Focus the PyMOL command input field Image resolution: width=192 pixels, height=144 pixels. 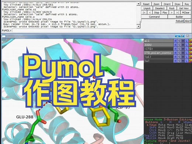pos(76,30)
